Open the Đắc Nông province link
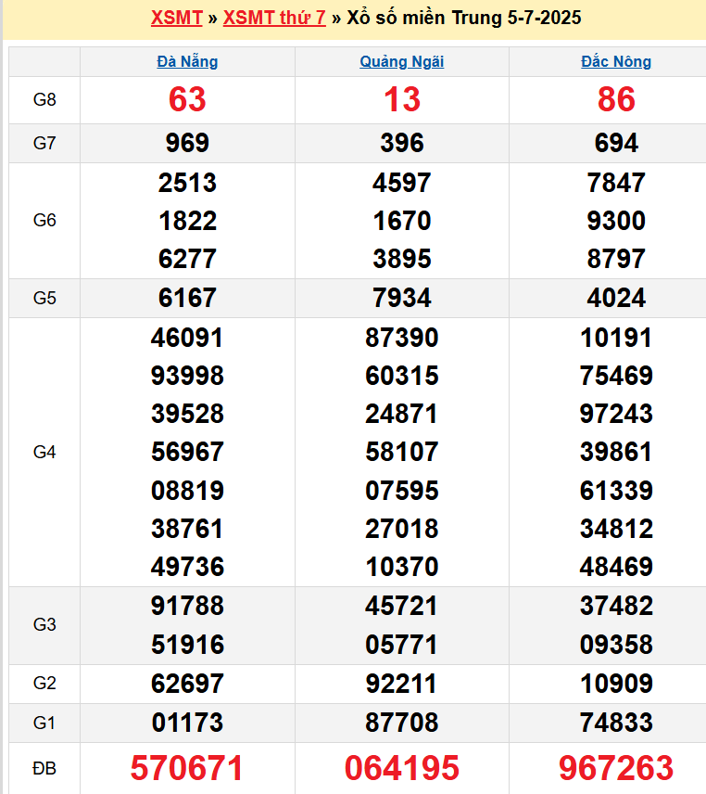 [616, 62]
